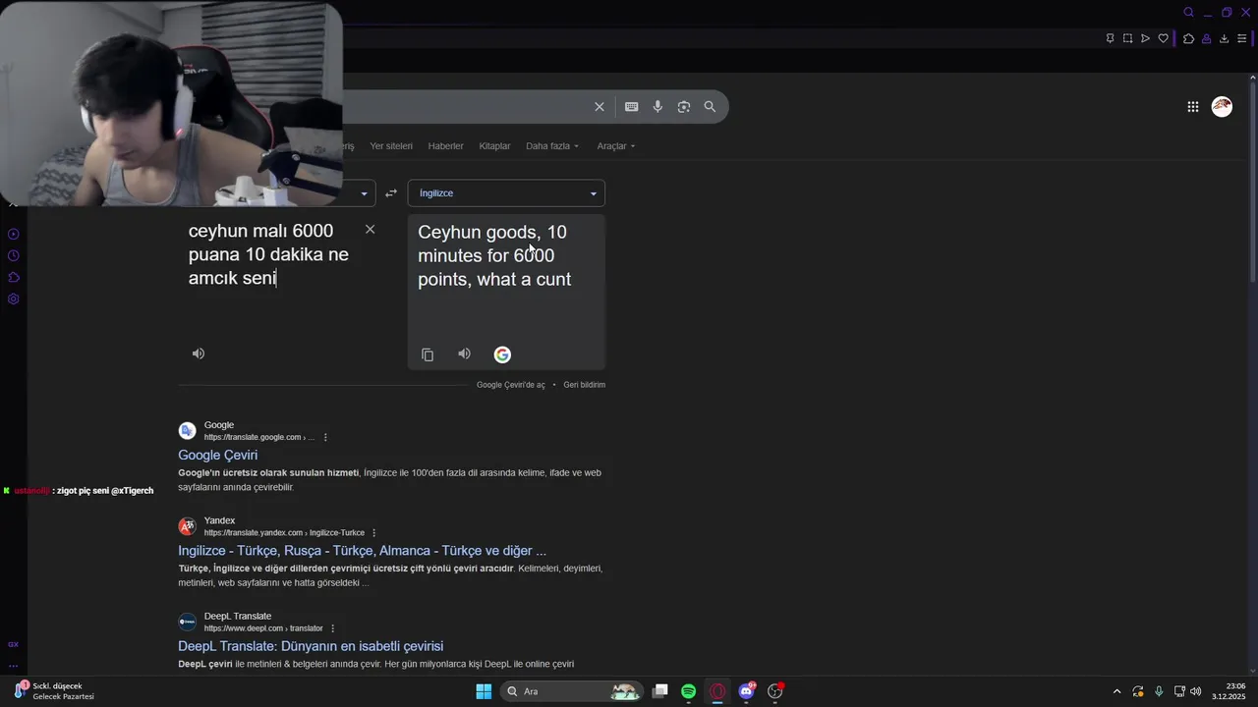The width and height of the screenshot is (1258, 707).
Task: Open browser profile icon in toolbar
Action: pyautogui.click(x=1206, y=38)
